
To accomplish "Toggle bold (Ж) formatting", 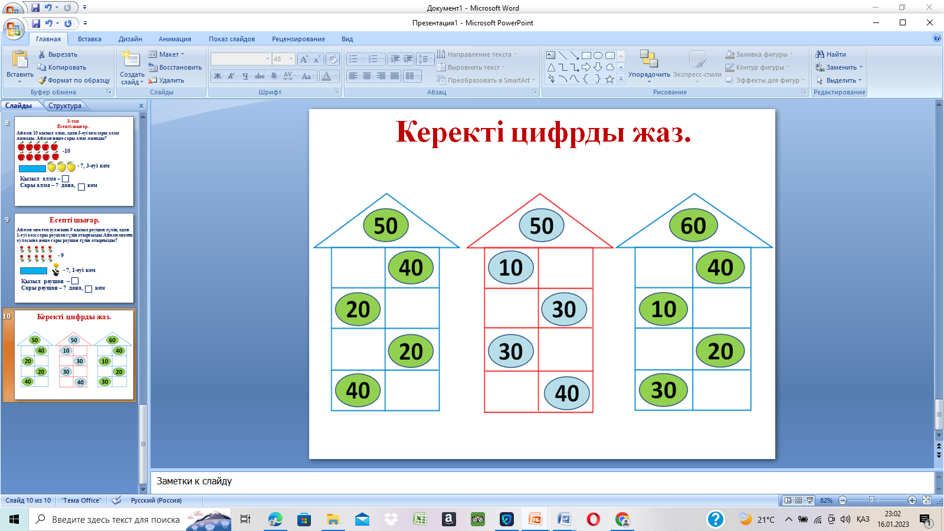I will click(218, 76).
